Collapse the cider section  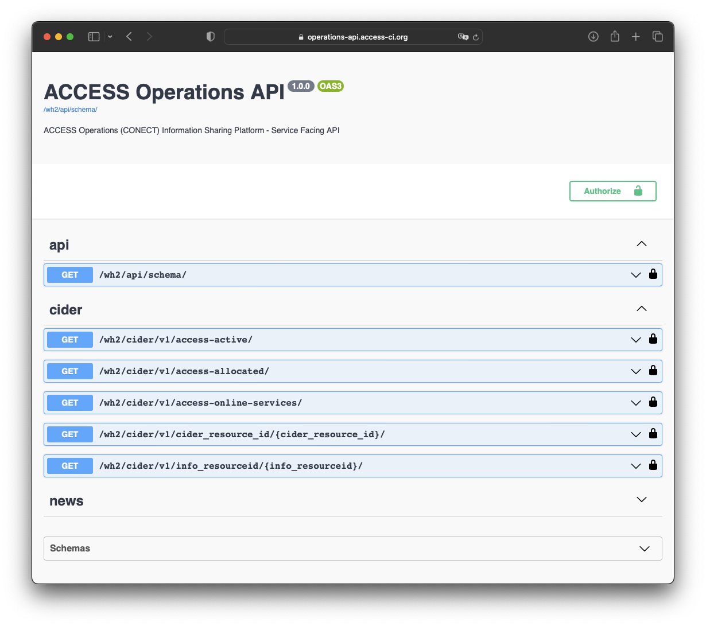[642, 309]
